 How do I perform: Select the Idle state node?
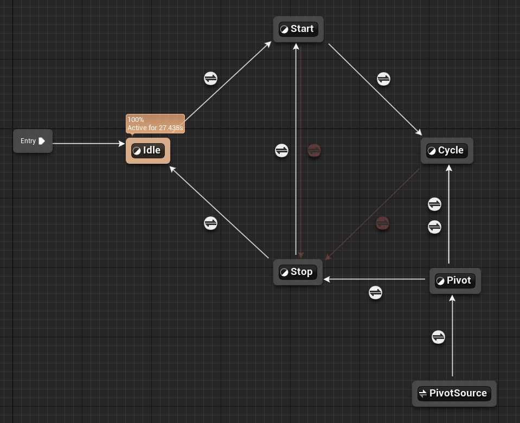coord(148,150)
